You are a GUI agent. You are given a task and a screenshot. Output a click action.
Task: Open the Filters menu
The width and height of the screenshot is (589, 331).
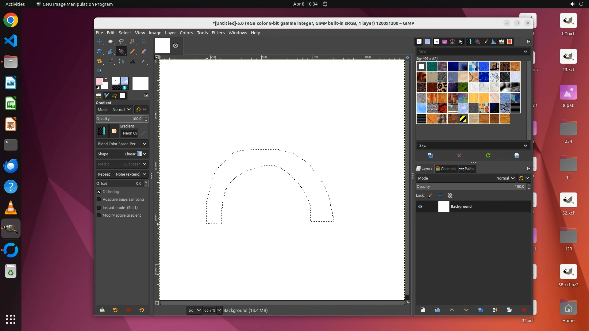tap(218, 33)
